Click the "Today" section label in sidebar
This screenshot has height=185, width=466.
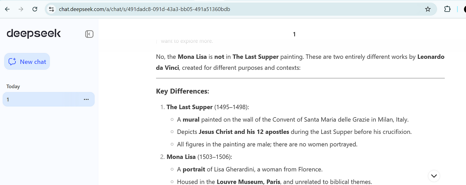(13, 86)
